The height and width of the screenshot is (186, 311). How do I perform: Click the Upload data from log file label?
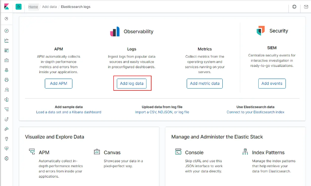(x=162, y=107)
